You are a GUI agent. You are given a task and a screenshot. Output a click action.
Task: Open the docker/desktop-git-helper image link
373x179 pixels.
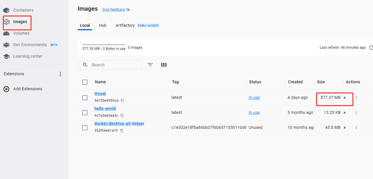(x=119, y=124)
